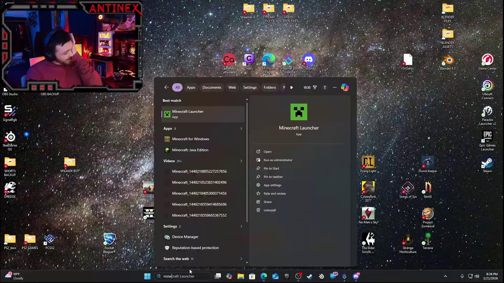Open Microsoft Edge from the taskbar
Screen dimensions: 504x283
pos(263,276)
